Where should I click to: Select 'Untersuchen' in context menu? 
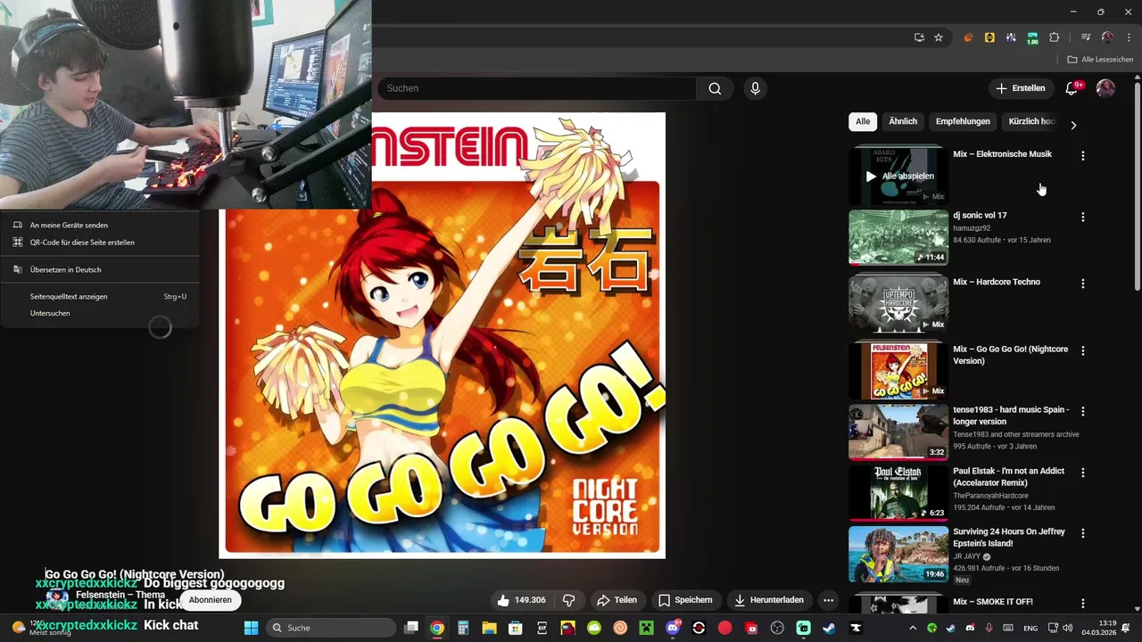(x=100, y=313)
